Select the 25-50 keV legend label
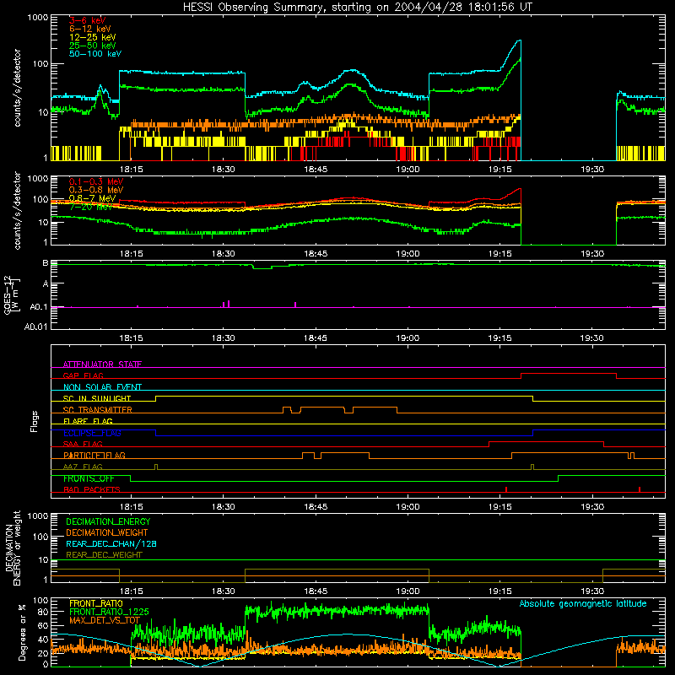The image size is (675, 675). (92, 46)
